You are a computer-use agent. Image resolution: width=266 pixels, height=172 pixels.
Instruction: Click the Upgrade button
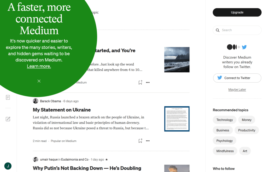(x=237, y=12)
